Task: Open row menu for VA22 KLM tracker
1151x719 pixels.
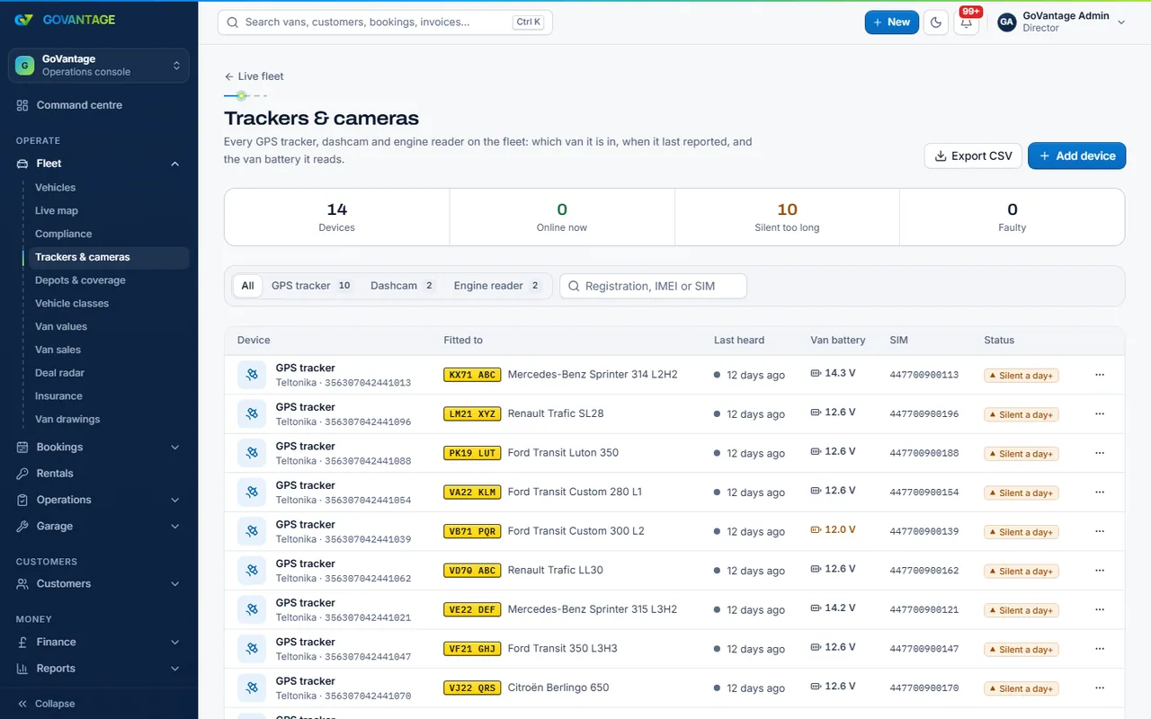Action: click(1100, 493)
